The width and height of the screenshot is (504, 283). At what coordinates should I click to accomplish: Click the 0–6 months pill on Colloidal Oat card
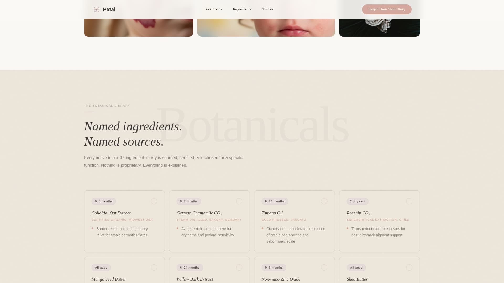coord(103,201)
